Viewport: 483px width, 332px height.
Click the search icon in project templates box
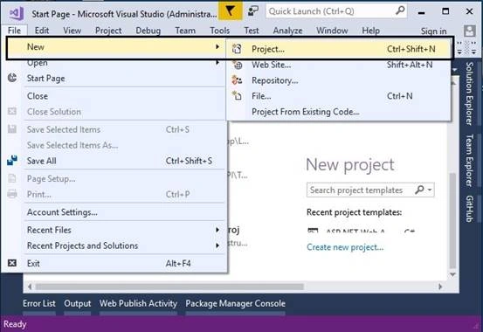click(419, 190)
